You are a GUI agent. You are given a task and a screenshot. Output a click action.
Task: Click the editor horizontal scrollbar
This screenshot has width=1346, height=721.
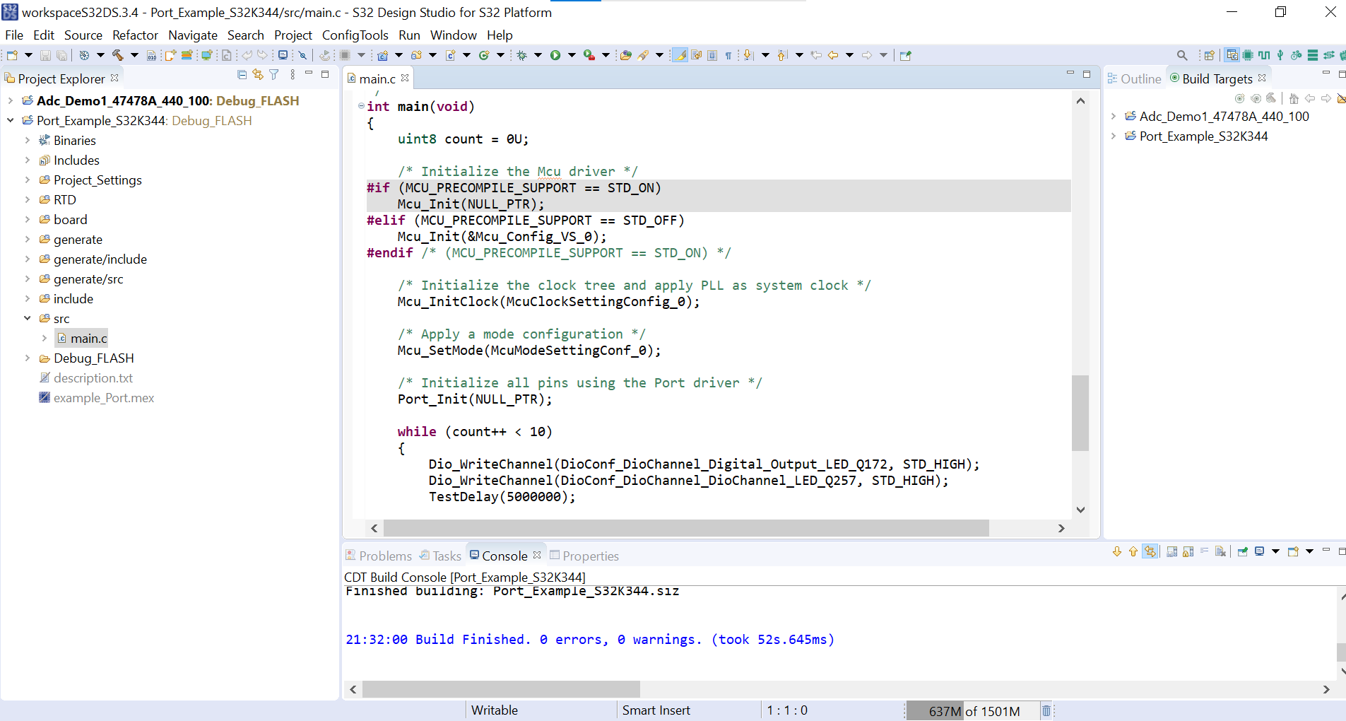coord(686,528)
